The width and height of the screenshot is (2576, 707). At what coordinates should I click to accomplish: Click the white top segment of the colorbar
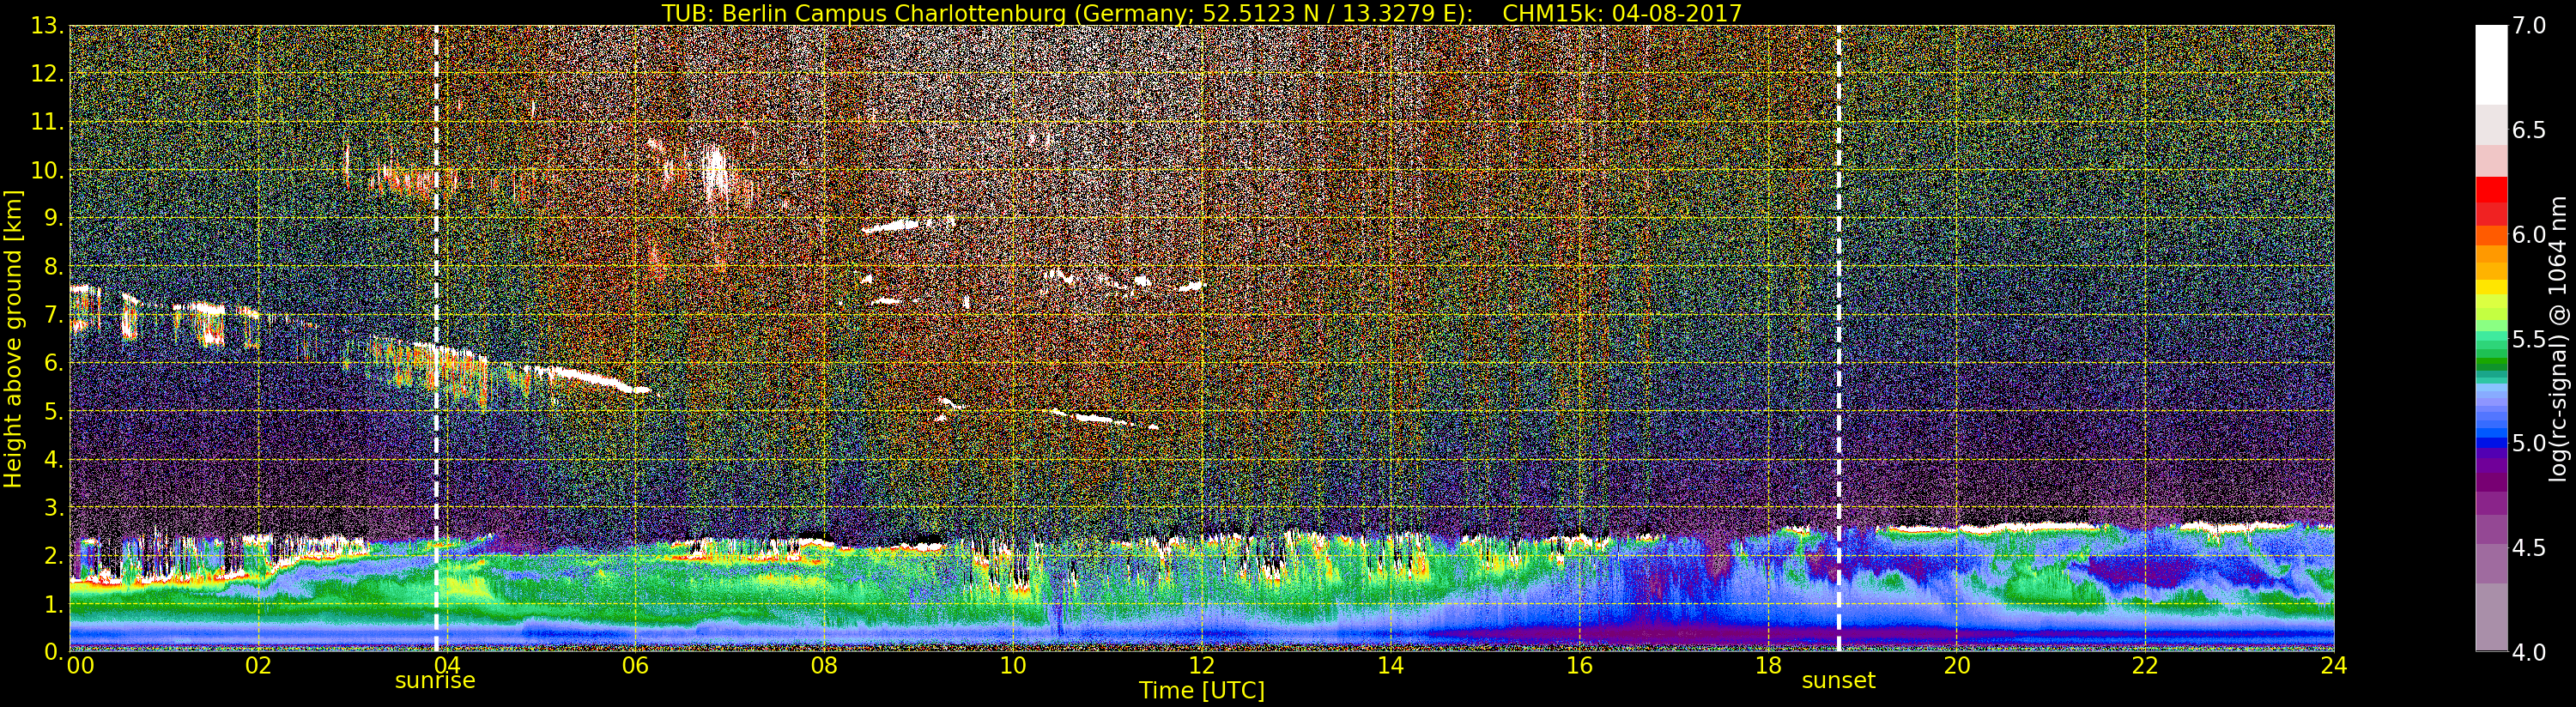(x=2491, y=65)
